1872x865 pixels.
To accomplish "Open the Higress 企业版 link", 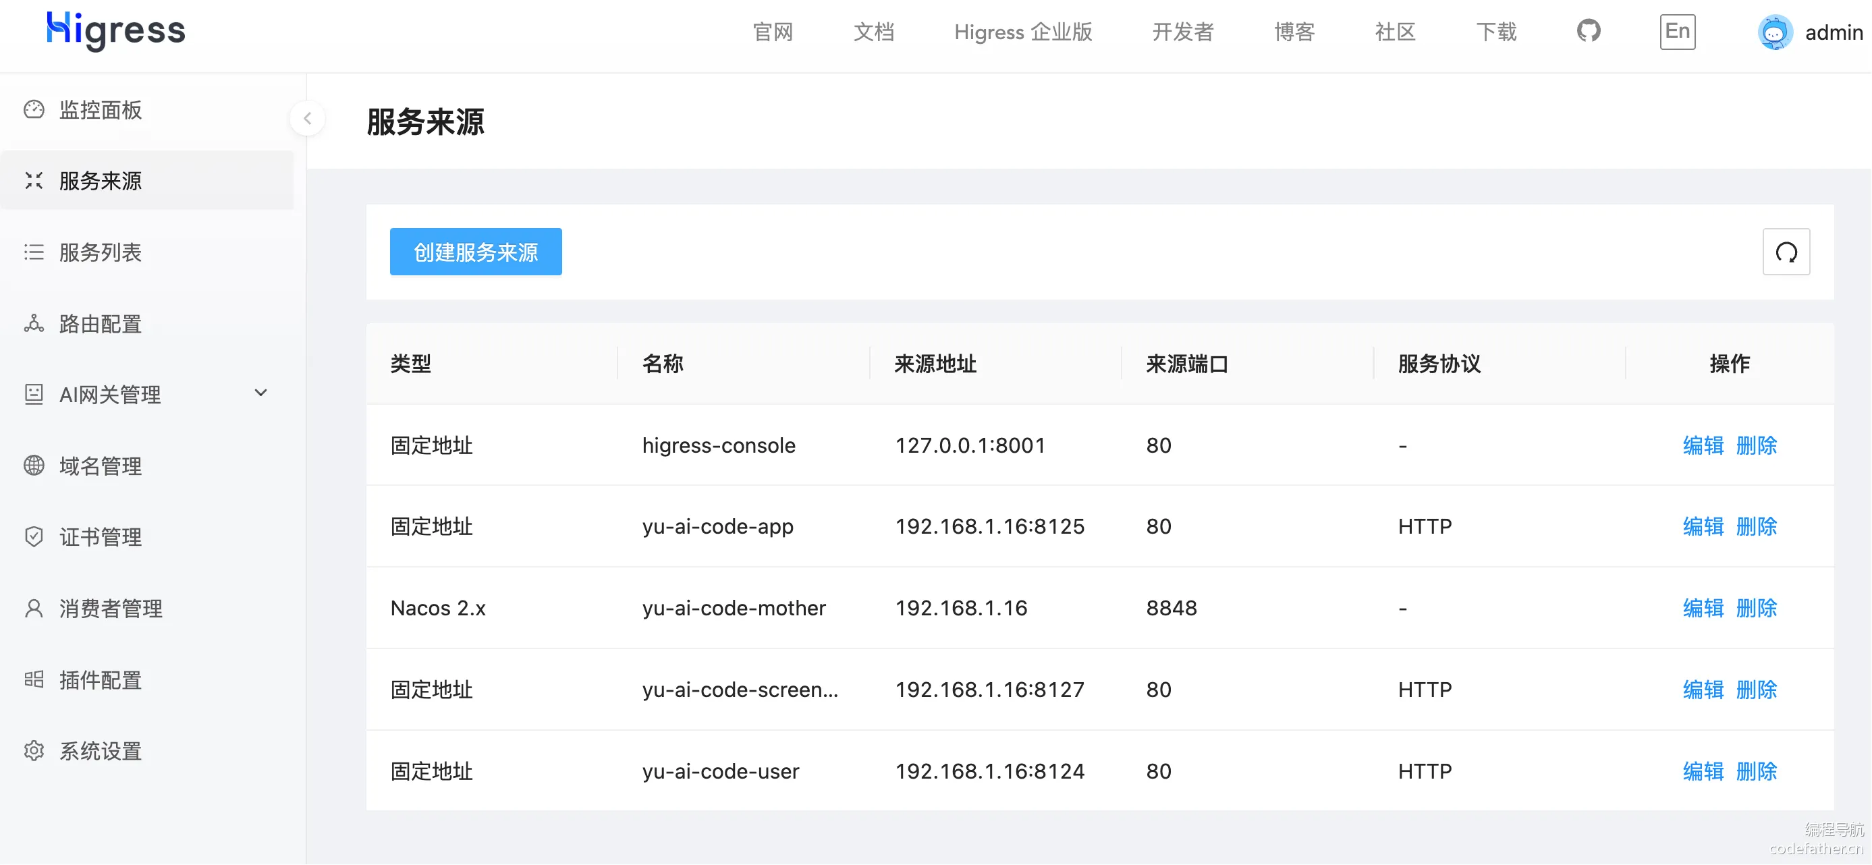I will [1023, 32].
